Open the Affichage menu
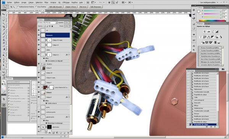Viewport: 229px width, 139px height. 66,3
